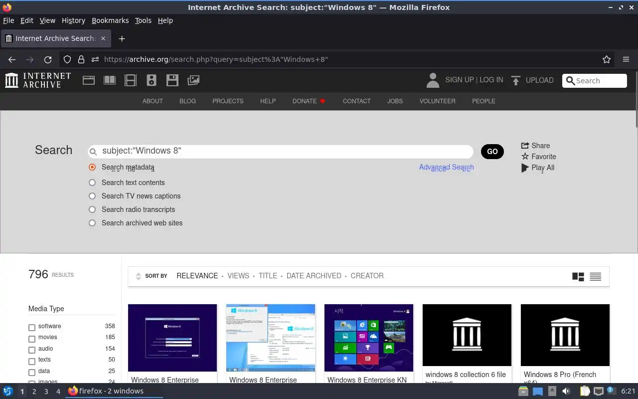Click the volume icon in system tray
Viewport: 638px width, 399px height.
click(565, 391)
